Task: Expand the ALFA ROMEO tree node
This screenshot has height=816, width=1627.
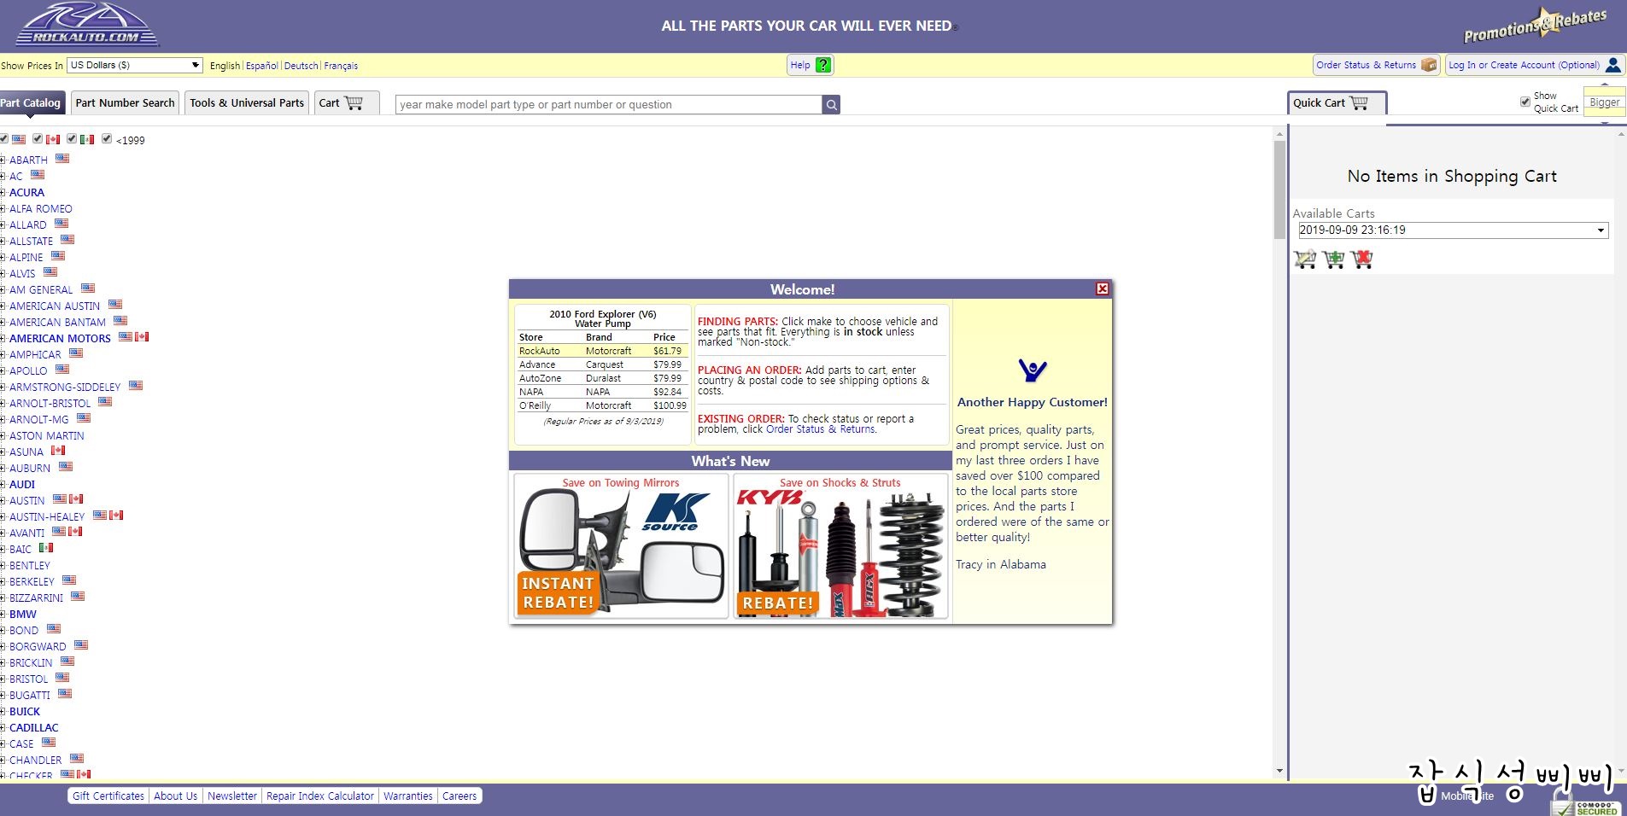Action: [3, 209]
